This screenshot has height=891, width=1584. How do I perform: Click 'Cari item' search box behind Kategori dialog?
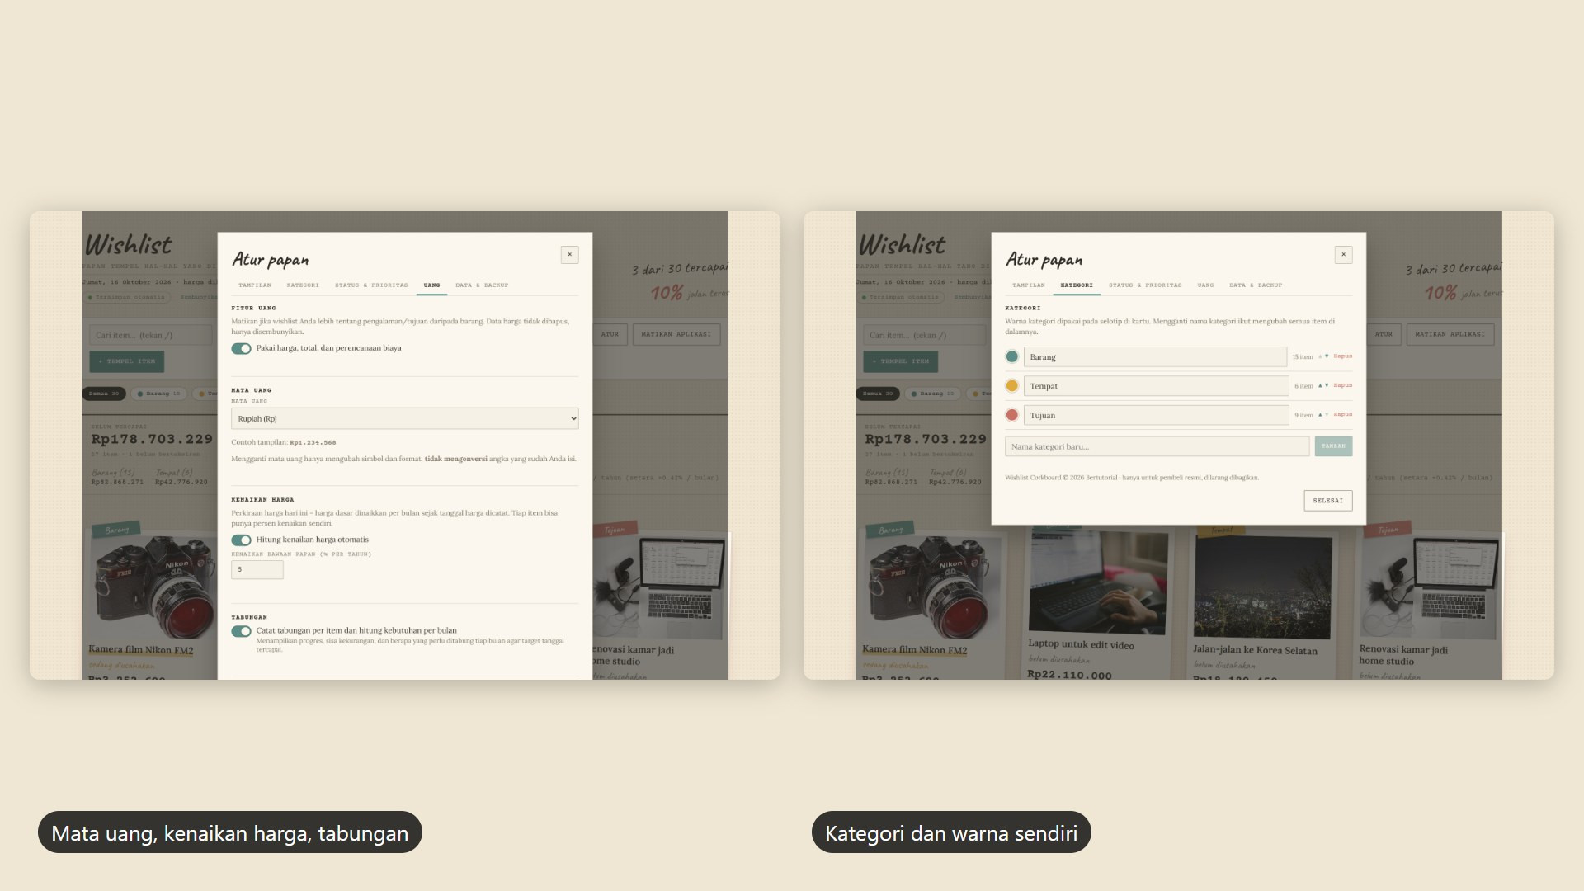point(925,335)
